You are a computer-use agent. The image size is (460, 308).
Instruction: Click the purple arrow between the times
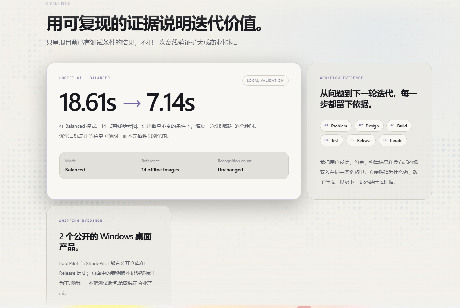(132, 103)
